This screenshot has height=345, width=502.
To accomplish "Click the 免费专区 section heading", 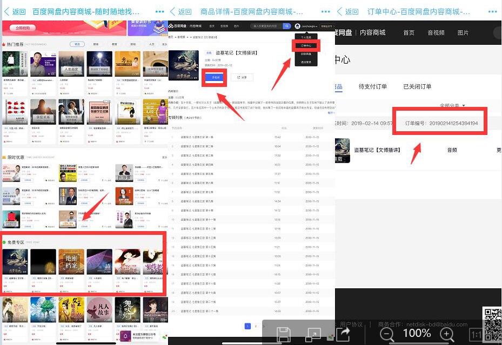I will 16,242.
